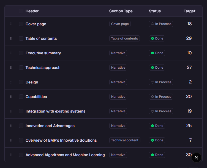Click the drag handle for Executive summary row
Image resolution: width=207 pixels, height=168 pixels.
[11, 53]
